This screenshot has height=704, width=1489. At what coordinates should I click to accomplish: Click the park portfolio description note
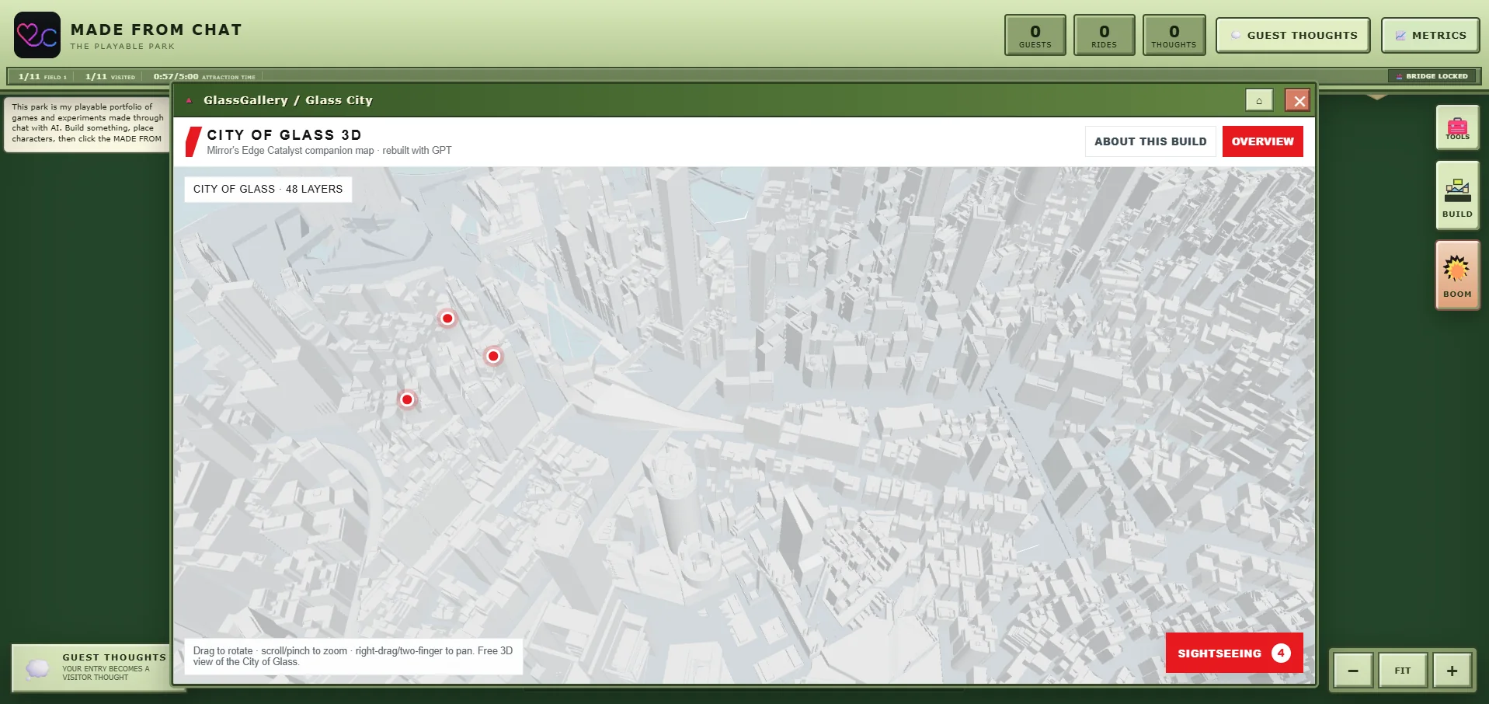click(x=88, y=124)
